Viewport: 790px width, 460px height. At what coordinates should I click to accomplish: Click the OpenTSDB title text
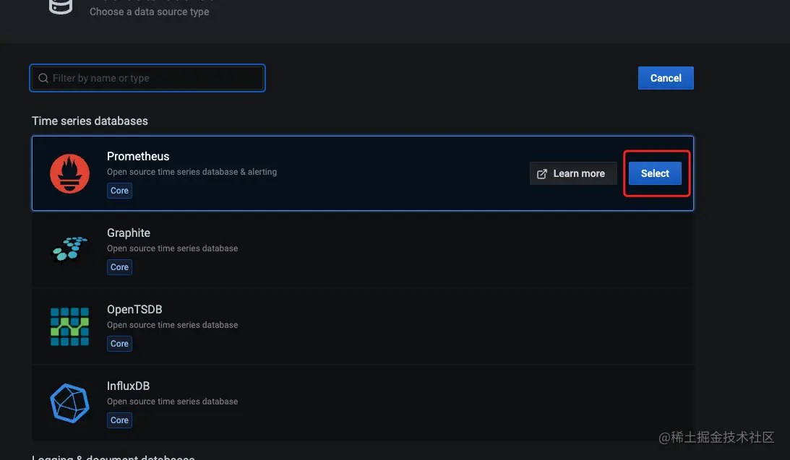coord(134,309)
